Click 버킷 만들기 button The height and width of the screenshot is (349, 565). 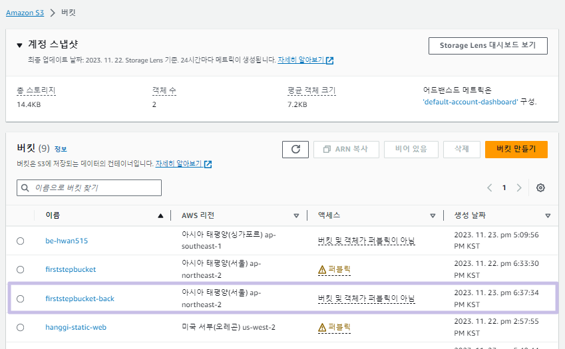tap(516, 150)
